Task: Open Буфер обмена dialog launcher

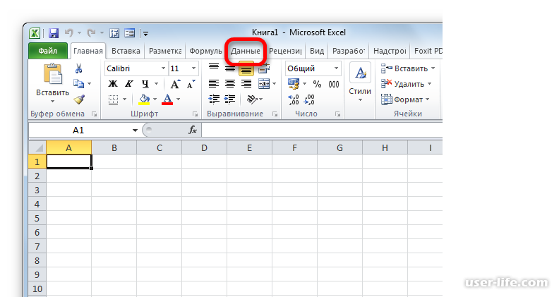Action: click(94, 114)
